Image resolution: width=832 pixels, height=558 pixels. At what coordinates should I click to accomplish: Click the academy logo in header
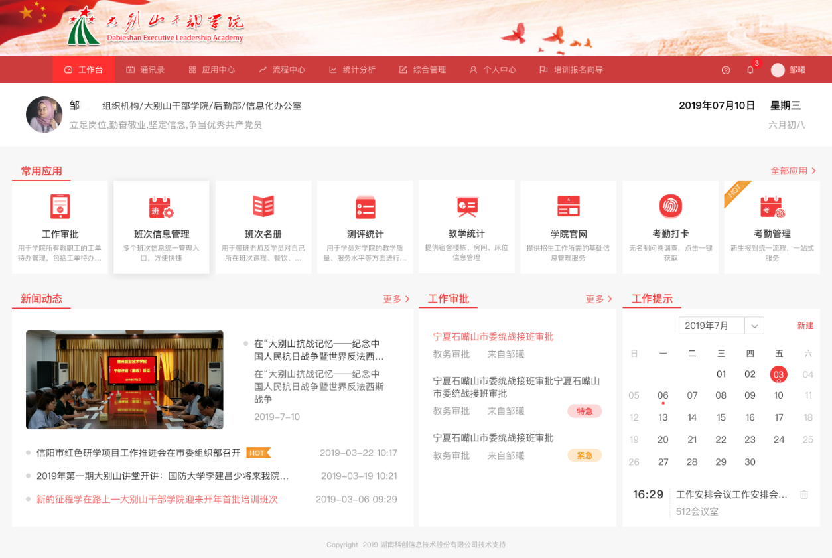coord(155,27)
